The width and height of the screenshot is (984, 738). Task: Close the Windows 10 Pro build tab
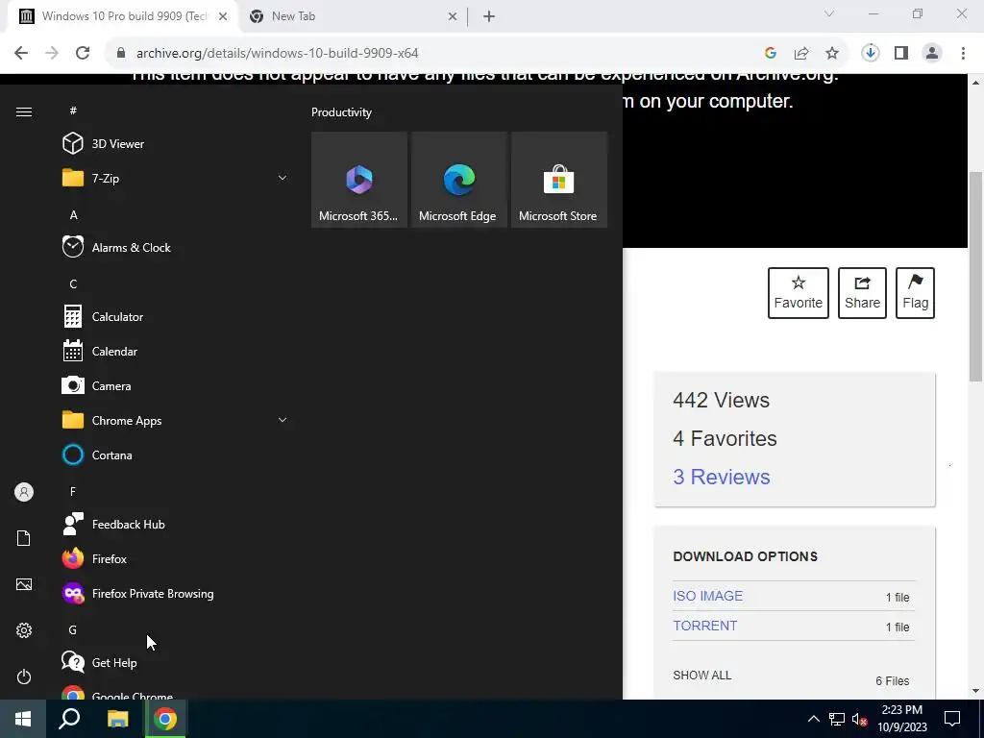(x=223, y=16)
